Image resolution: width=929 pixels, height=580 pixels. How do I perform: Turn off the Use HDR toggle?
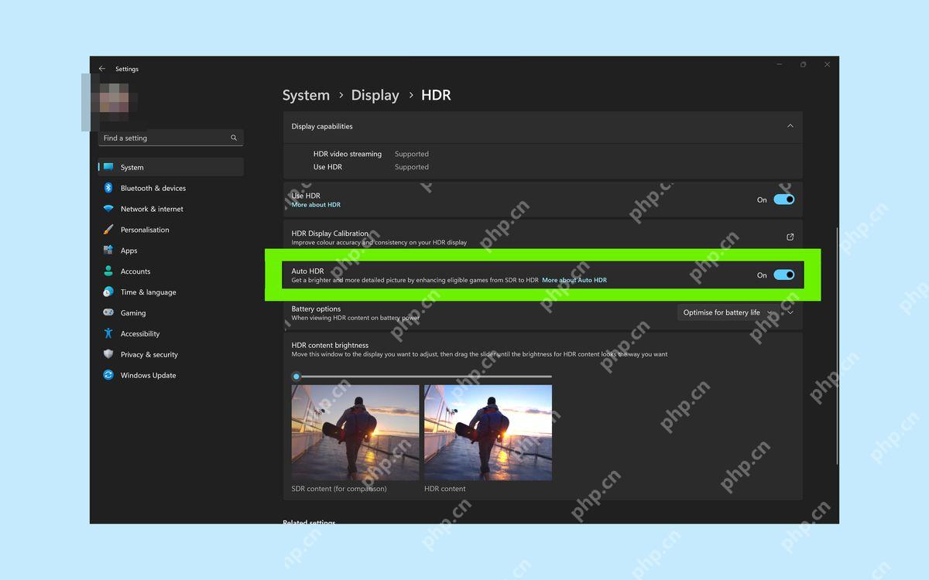pyautogui.click(x=784, y=200)
